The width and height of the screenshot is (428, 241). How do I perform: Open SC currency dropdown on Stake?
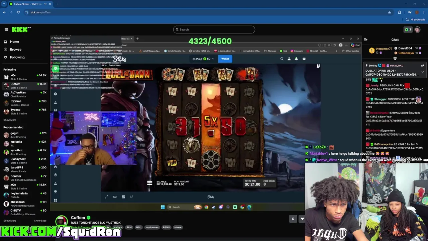(203, 59)
